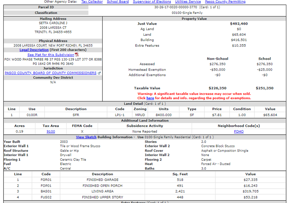Open Pasco County Board of County Commissioners link
This screenshot has width=288, height=203.
click(x=51, y=73)
